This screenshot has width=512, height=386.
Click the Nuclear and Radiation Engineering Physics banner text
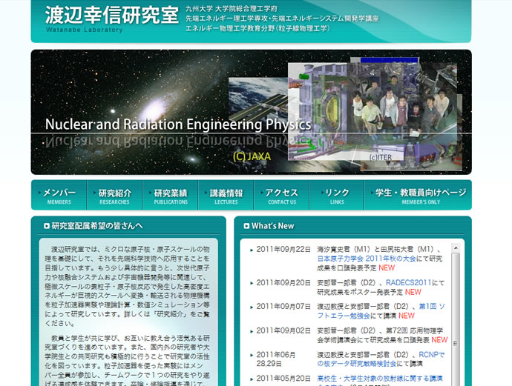[x=178, y=124]
